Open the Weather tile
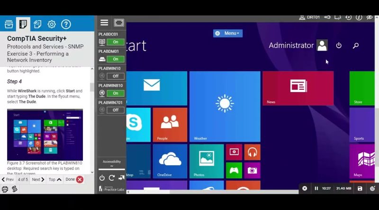 tap(225, 107)
